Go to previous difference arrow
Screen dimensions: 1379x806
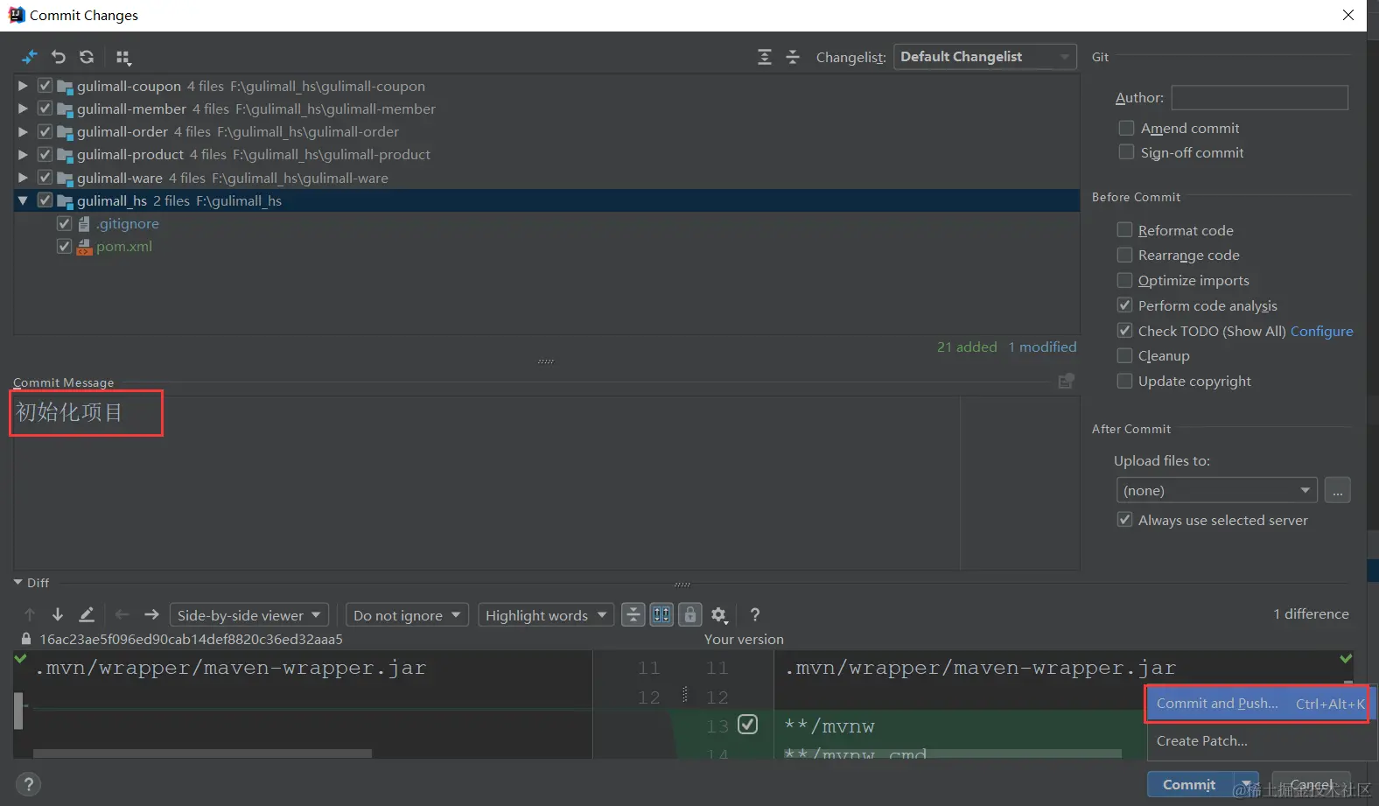click(x=30, y=614)
